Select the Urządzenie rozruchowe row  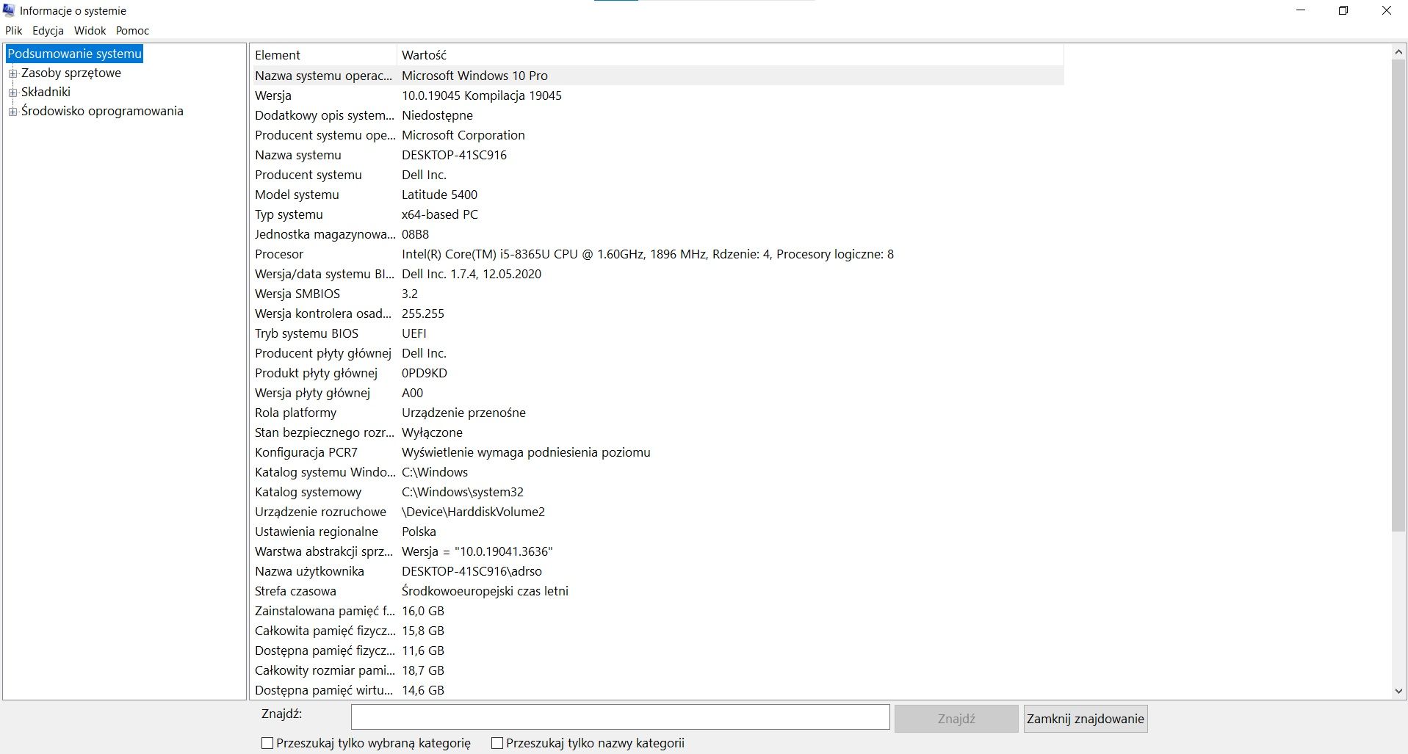click(658, 512)
